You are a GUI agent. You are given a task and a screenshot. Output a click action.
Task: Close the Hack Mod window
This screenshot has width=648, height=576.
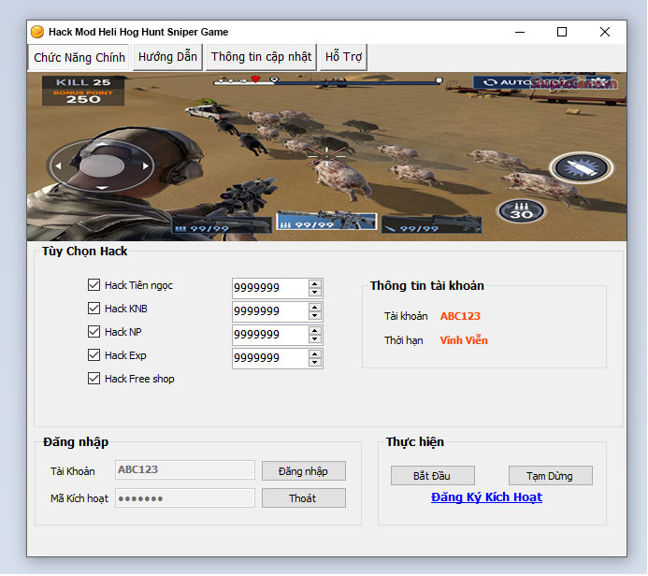click(x=605, y=32)
